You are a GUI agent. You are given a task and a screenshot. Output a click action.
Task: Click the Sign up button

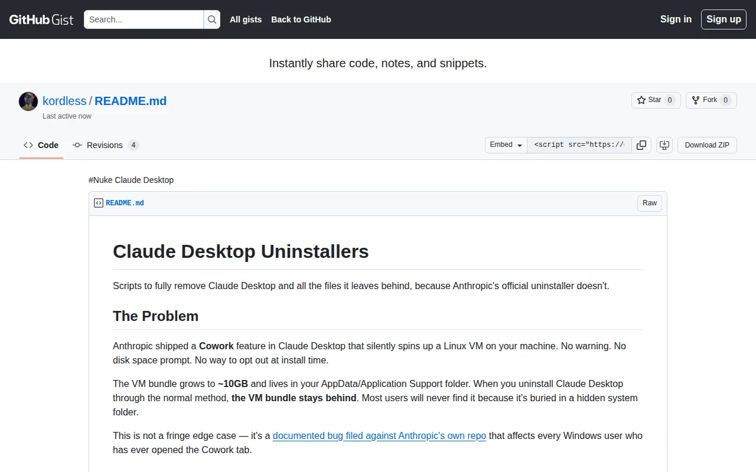(x=724, y=19)
